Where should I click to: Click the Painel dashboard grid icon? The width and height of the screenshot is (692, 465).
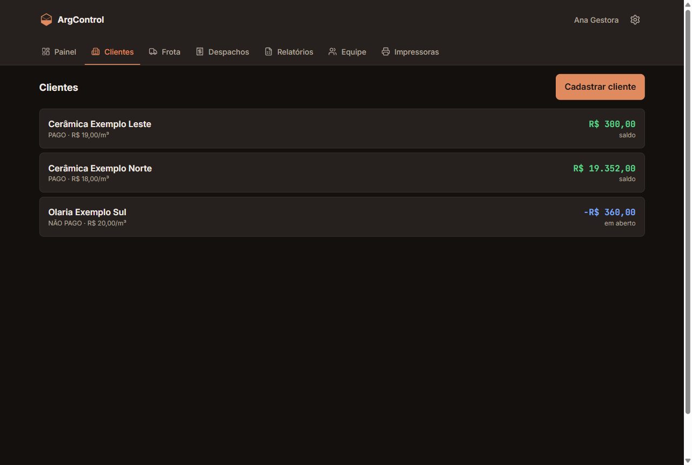coord(46,52)
